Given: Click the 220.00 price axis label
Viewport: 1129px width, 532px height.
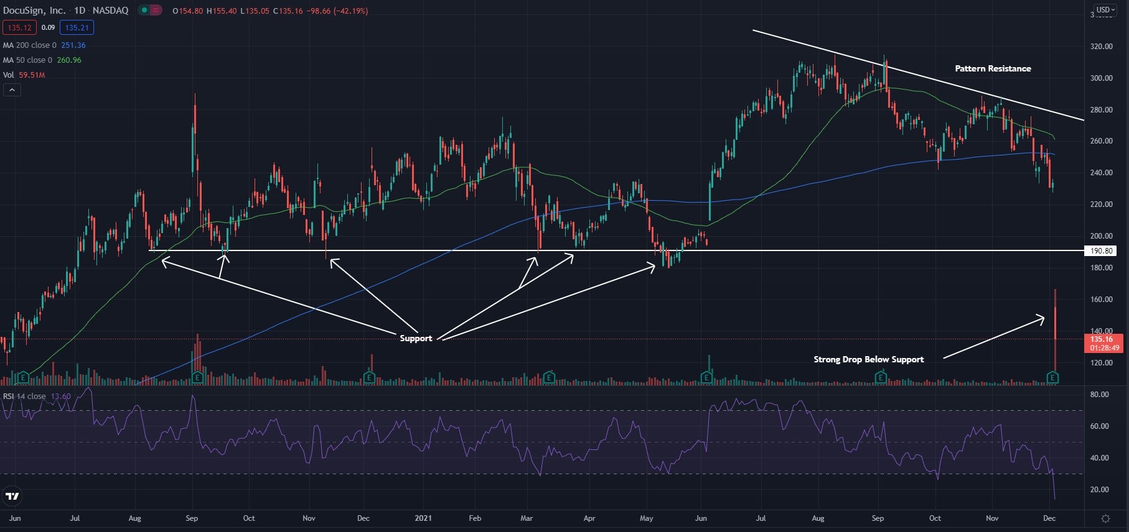Looking at the screenshot, I should [1101, 204].
